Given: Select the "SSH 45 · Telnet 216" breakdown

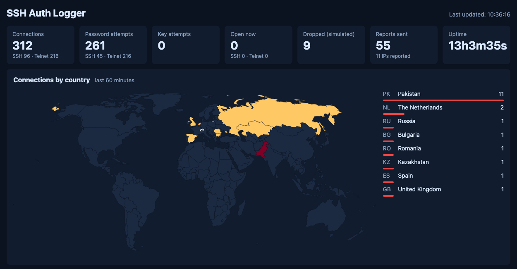Looking at the screenshot, I should pyautogui.click(x=108, y=56).
